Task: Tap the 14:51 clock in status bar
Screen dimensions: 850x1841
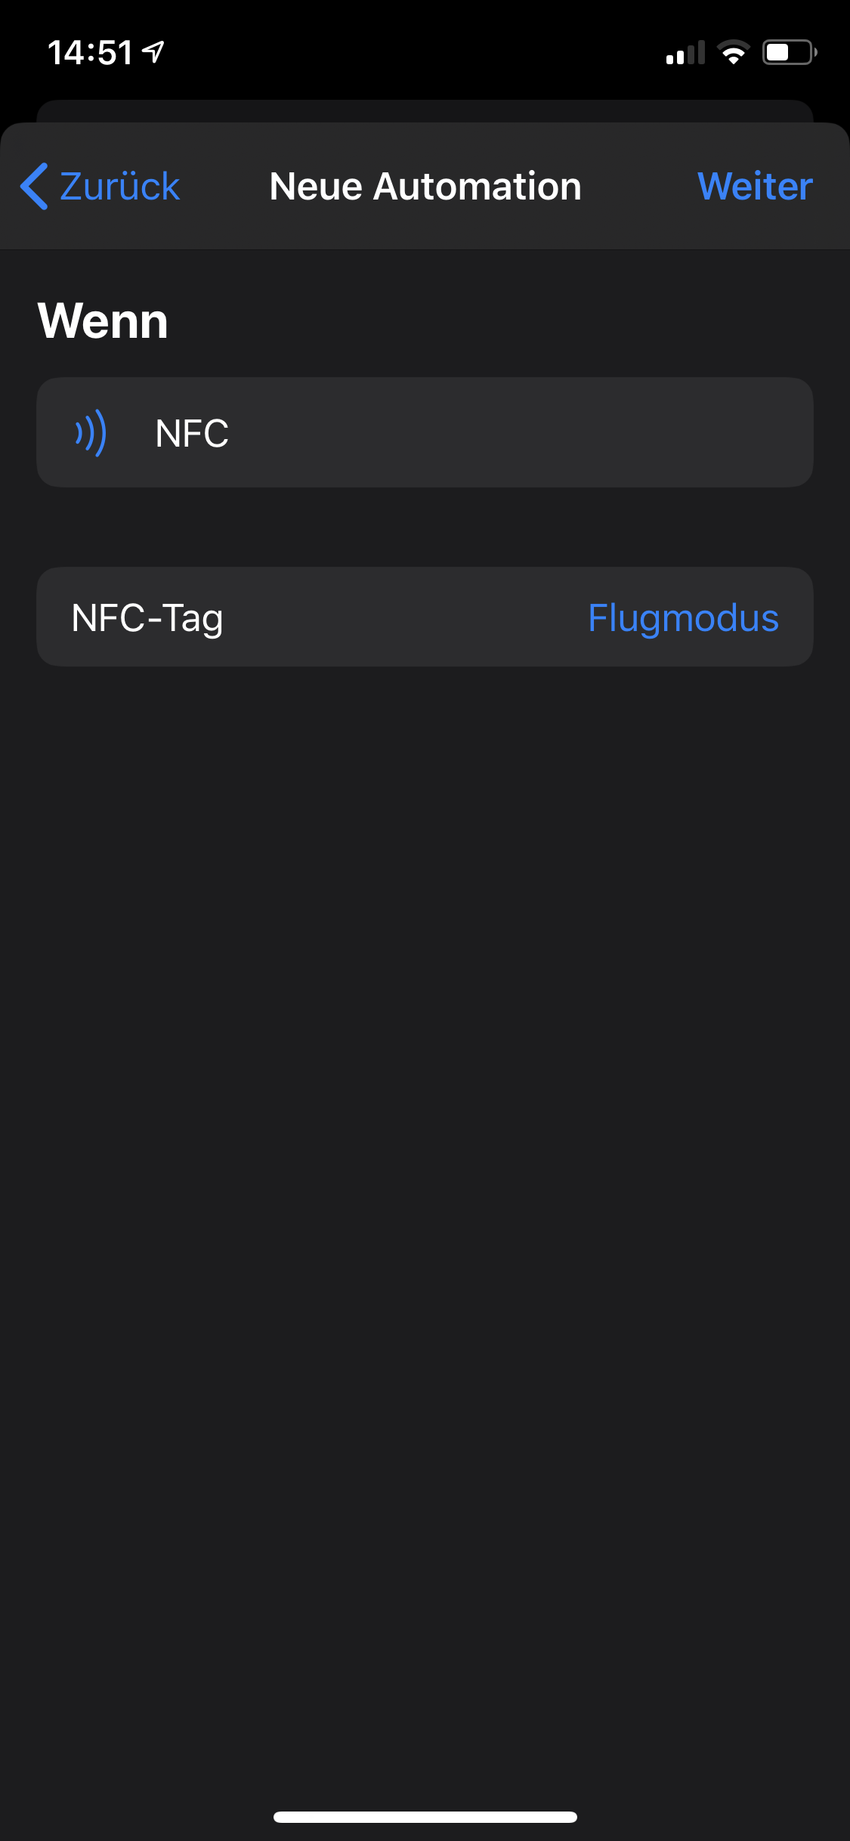Action: pyautogui.click(x=90, y=52)
